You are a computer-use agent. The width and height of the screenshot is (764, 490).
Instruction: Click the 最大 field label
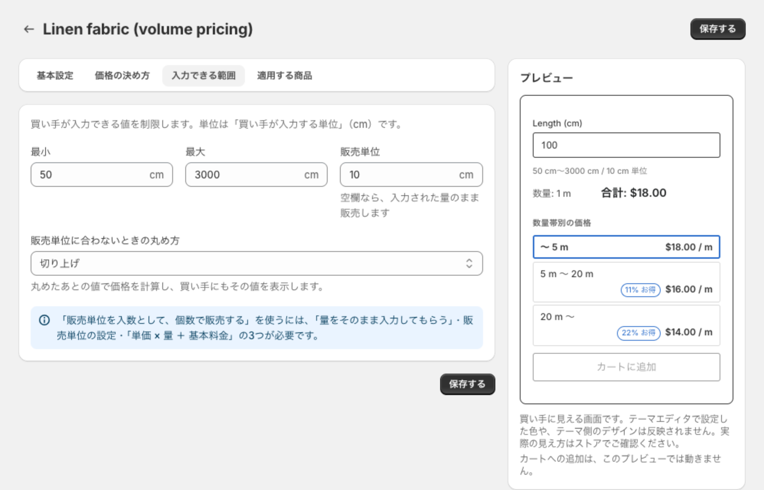(x=195, y=152)
